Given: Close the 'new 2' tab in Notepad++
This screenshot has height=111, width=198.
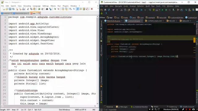Looking at the screenshot, I should (x=39, y=13).
